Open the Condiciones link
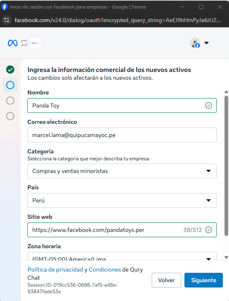 105,270
